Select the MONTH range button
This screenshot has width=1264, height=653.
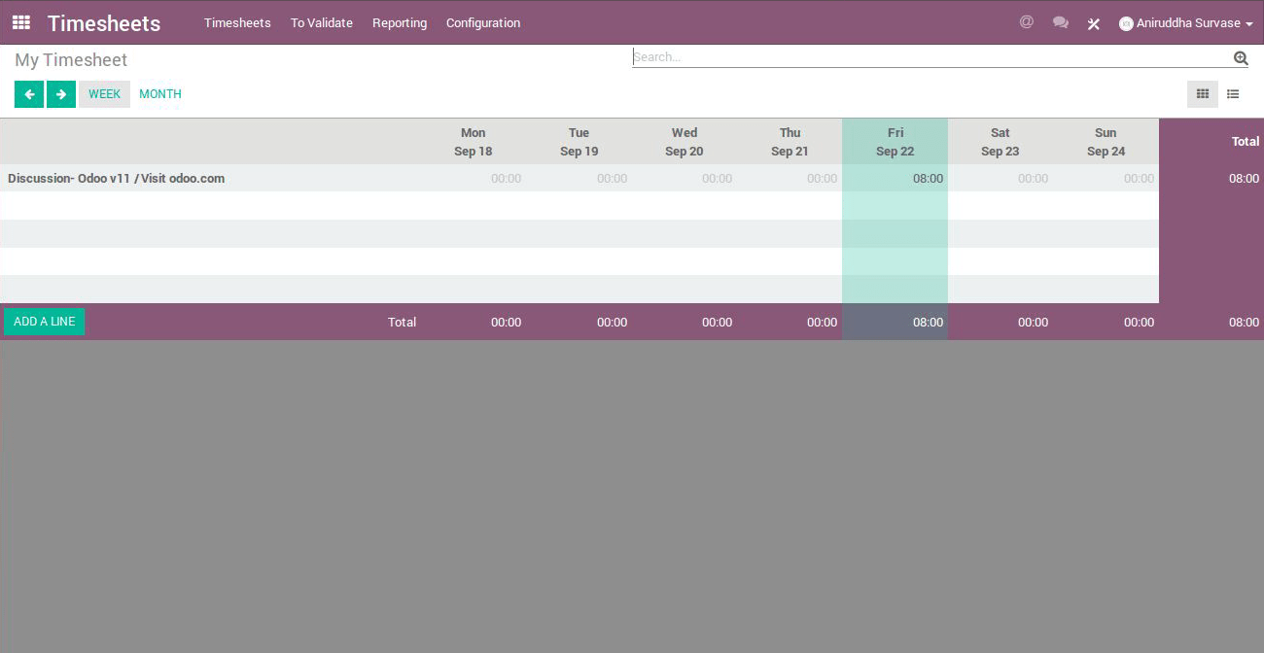[x=160, y=94]
